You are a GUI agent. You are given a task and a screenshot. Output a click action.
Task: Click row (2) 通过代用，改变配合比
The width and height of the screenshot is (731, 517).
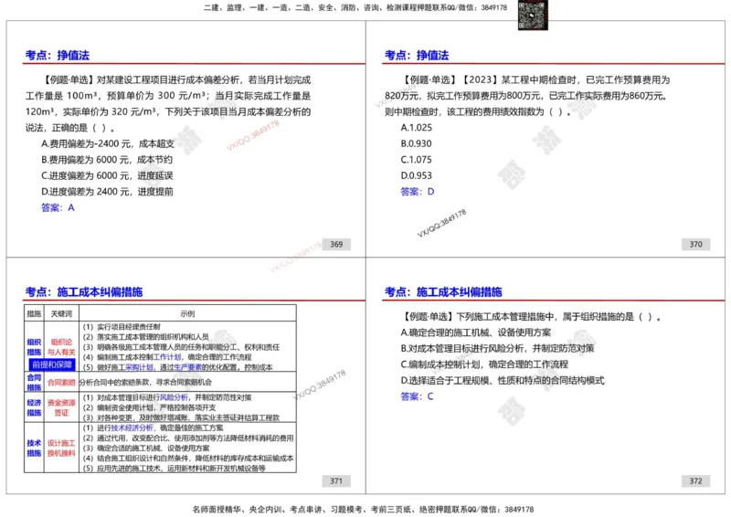[x=188, y=438]
